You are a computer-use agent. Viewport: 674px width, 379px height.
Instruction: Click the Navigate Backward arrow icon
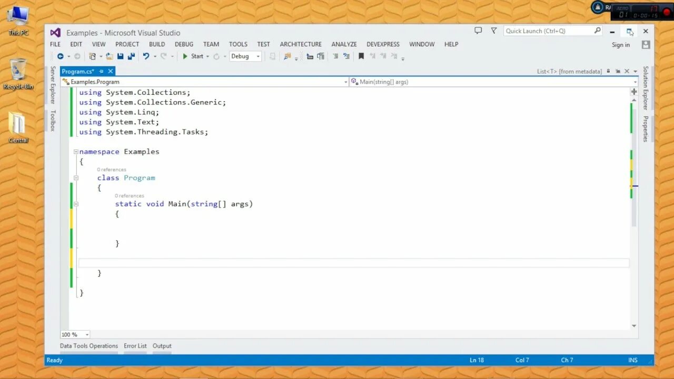(x=61, y=56)
